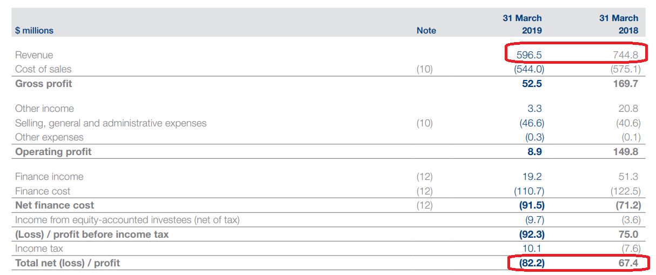Select the note reference (10) for Cost of sales
The width and height of the screenshot is (656, 275).
[424, 69]
